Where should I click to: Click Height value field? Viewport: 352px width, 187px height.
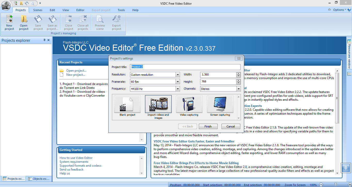click(x=218, y=82)
